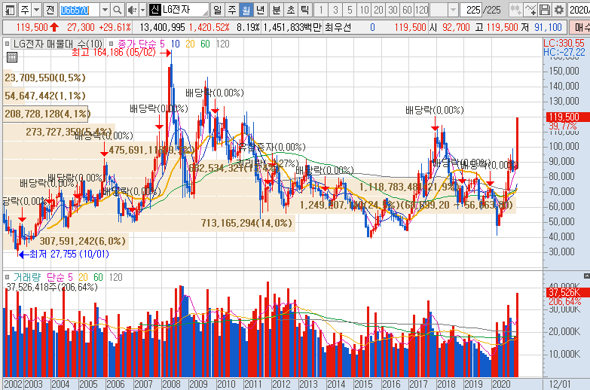Click the +29.61% change rate value
Viewport: 590px width, 390px height.
115,27
